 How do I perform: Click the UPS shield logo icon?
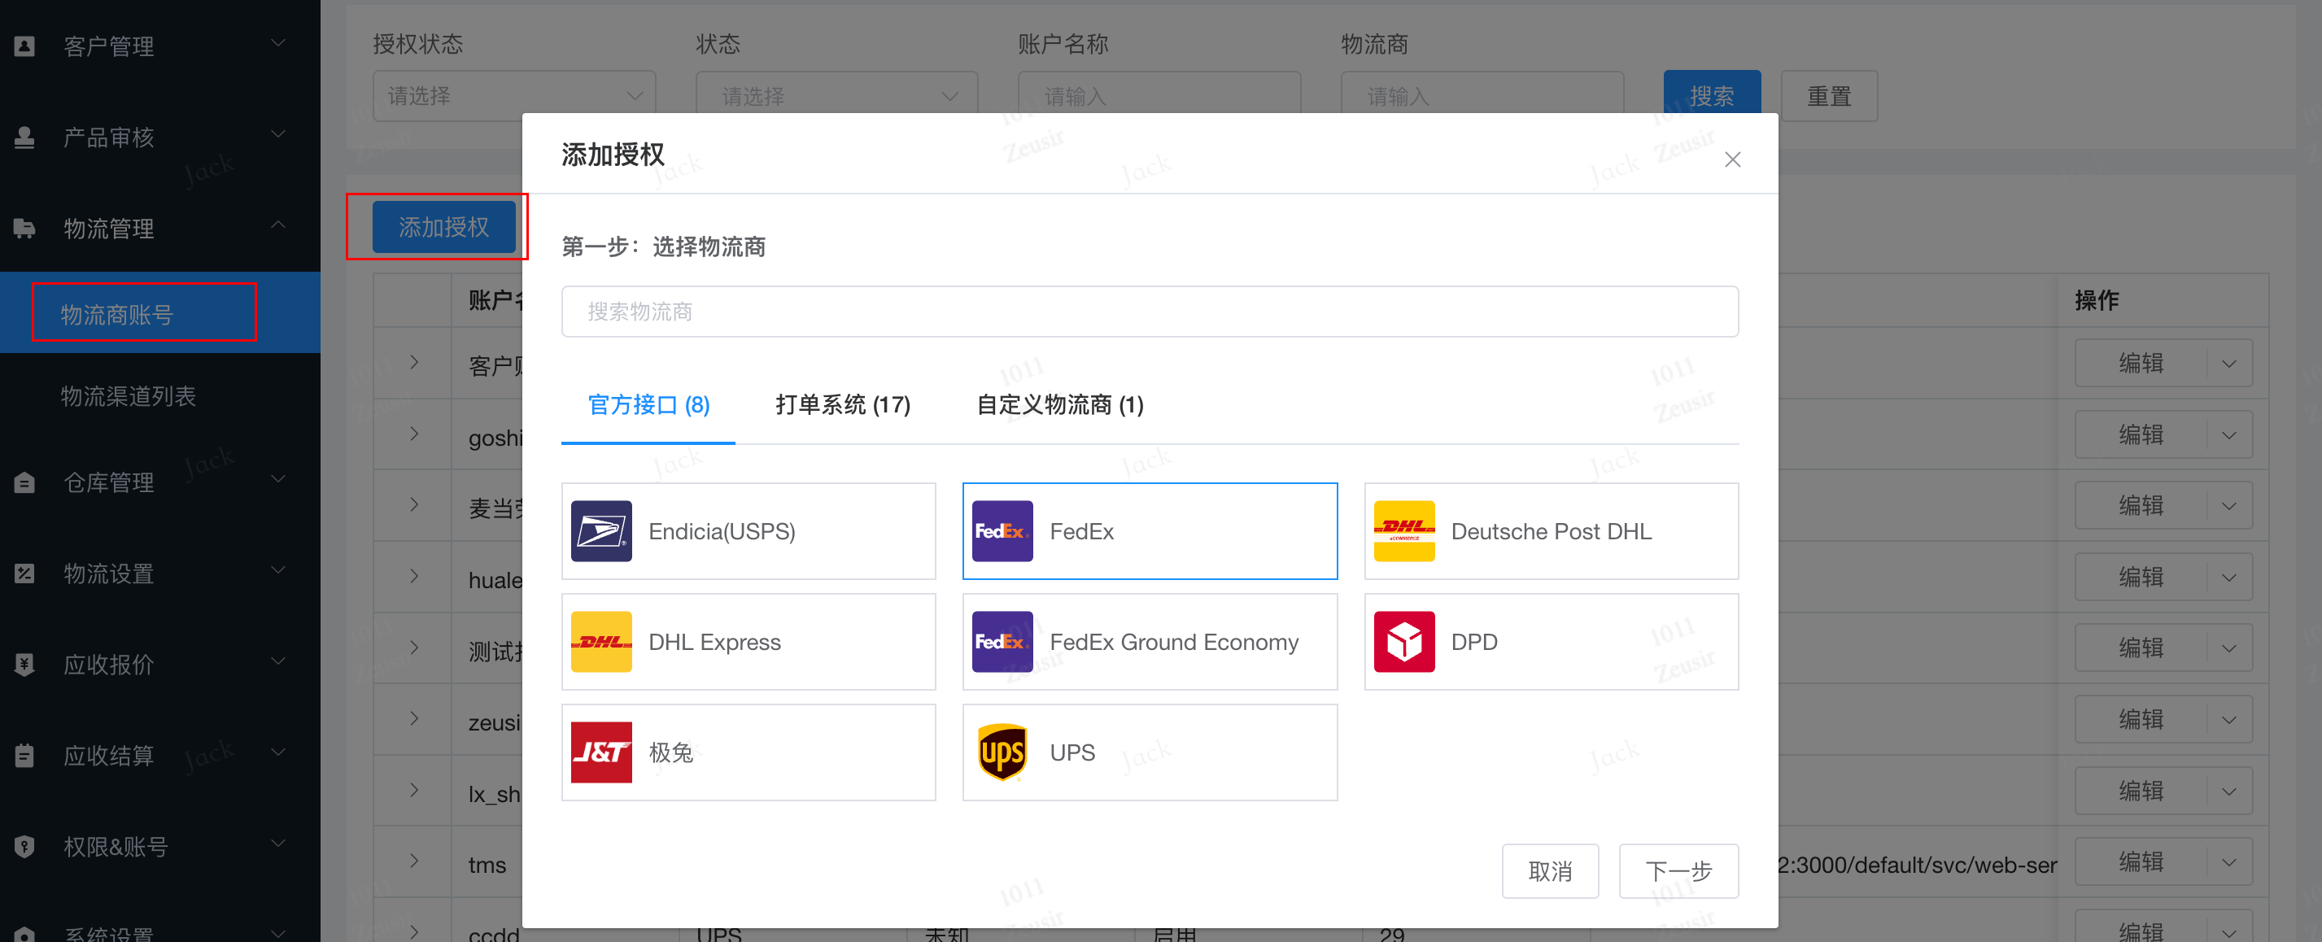[x=1002, y=752]
